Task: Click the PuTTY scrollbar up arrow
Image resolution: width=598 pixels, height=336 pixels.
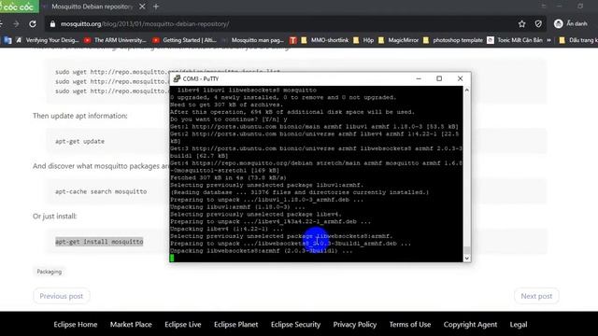Action: (467, 91)
